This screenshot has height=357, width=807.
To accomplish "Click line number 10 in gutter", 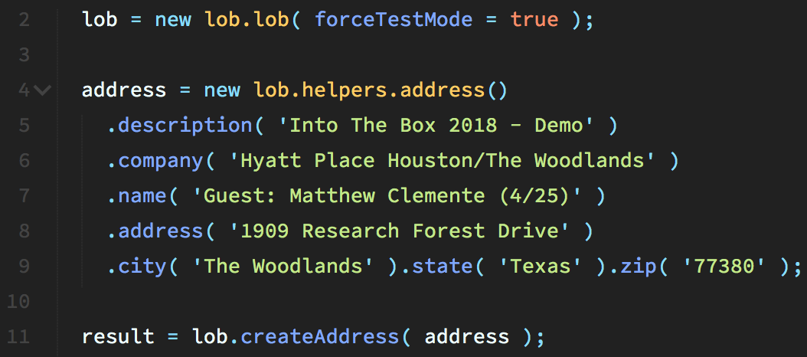I will (18, 301).
